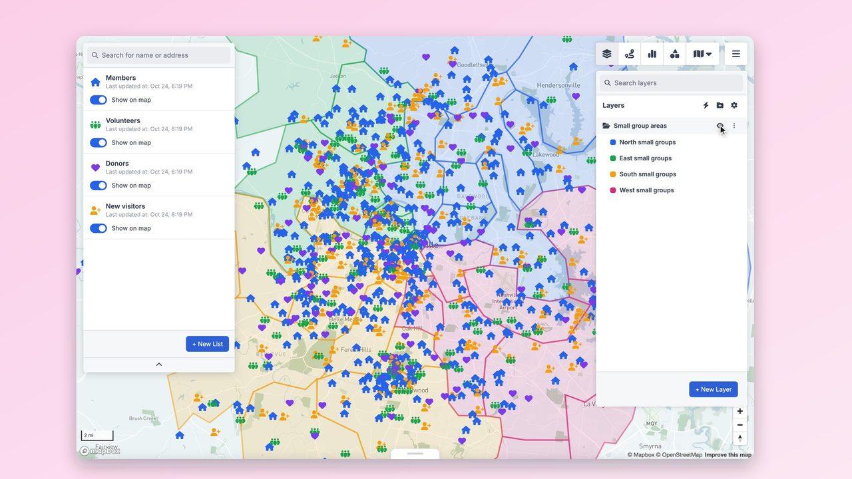Image resolution: width=852 pixels, height=479 pixels.
Task: Toggle Show on map for Members
Action: (x=99, y=100)
